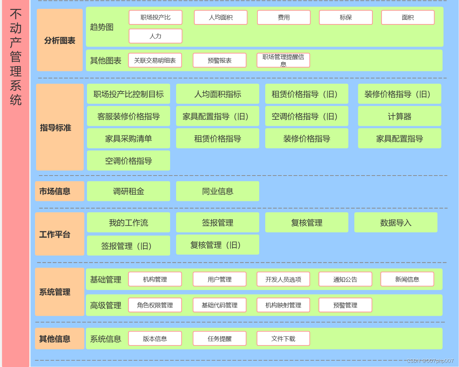Image resolution: width=459 pixels, height=367 pixels.
Task: Open 装修价格指导（旧）tile
Action: (400, 94)
